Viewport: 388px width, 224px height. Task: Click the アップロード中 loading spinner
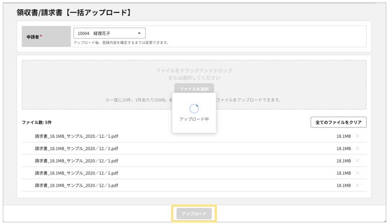click(x=194, y=109)
